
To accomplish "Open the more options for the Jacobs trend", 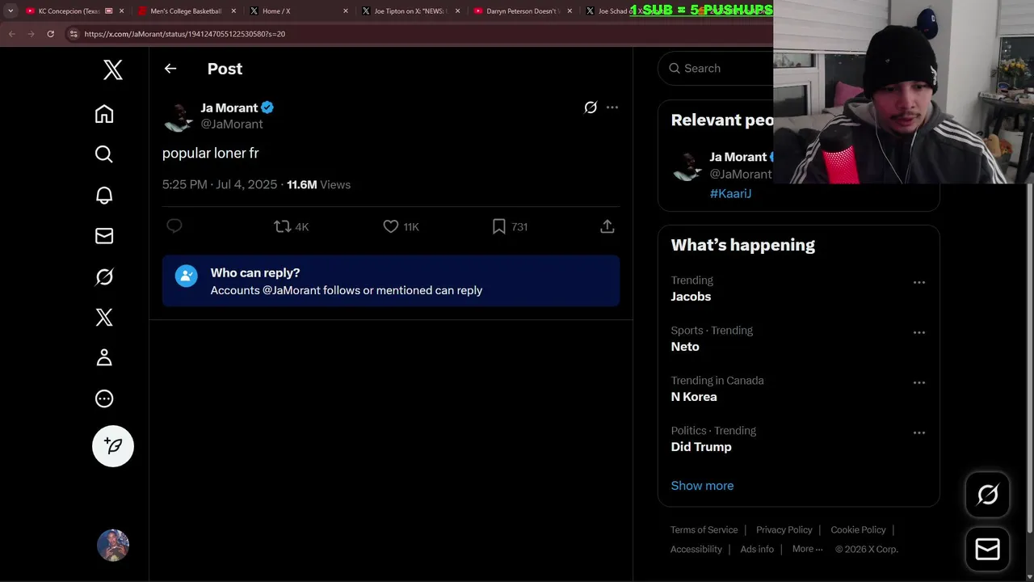I will point(919,283).
